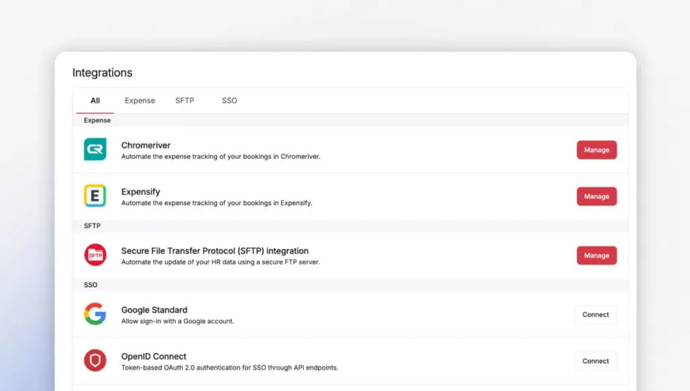Switch to the All tab
The height and width of the screenshot is (391, 690).
95,100
